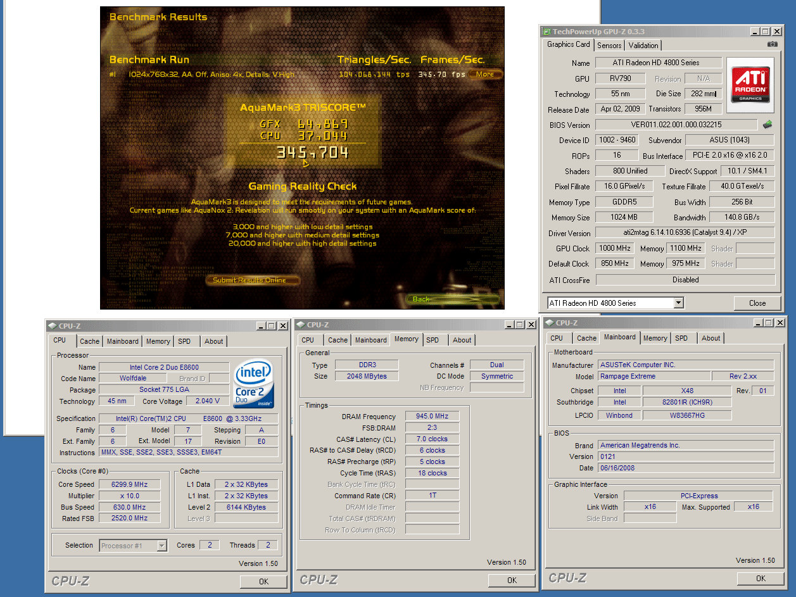The height and width of the screenshot is (597, 796).
Task: Open the Cache tab in left CPU-Z window
Action: [x=90, y=341]
